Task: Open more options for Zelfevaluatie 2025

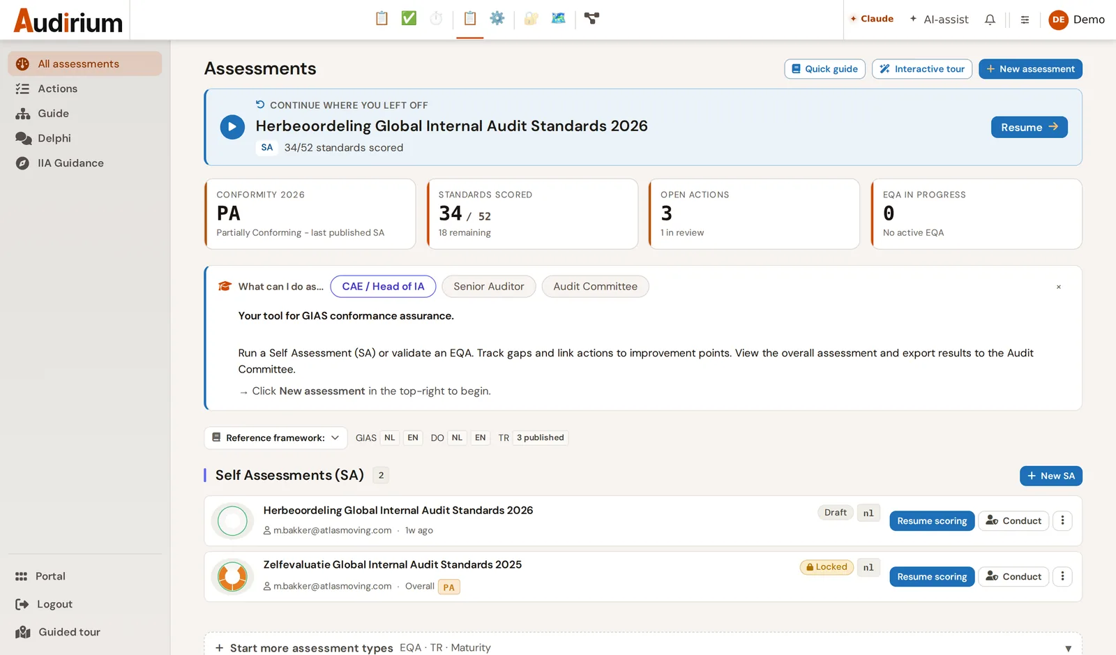Action: coord(1062,577)
